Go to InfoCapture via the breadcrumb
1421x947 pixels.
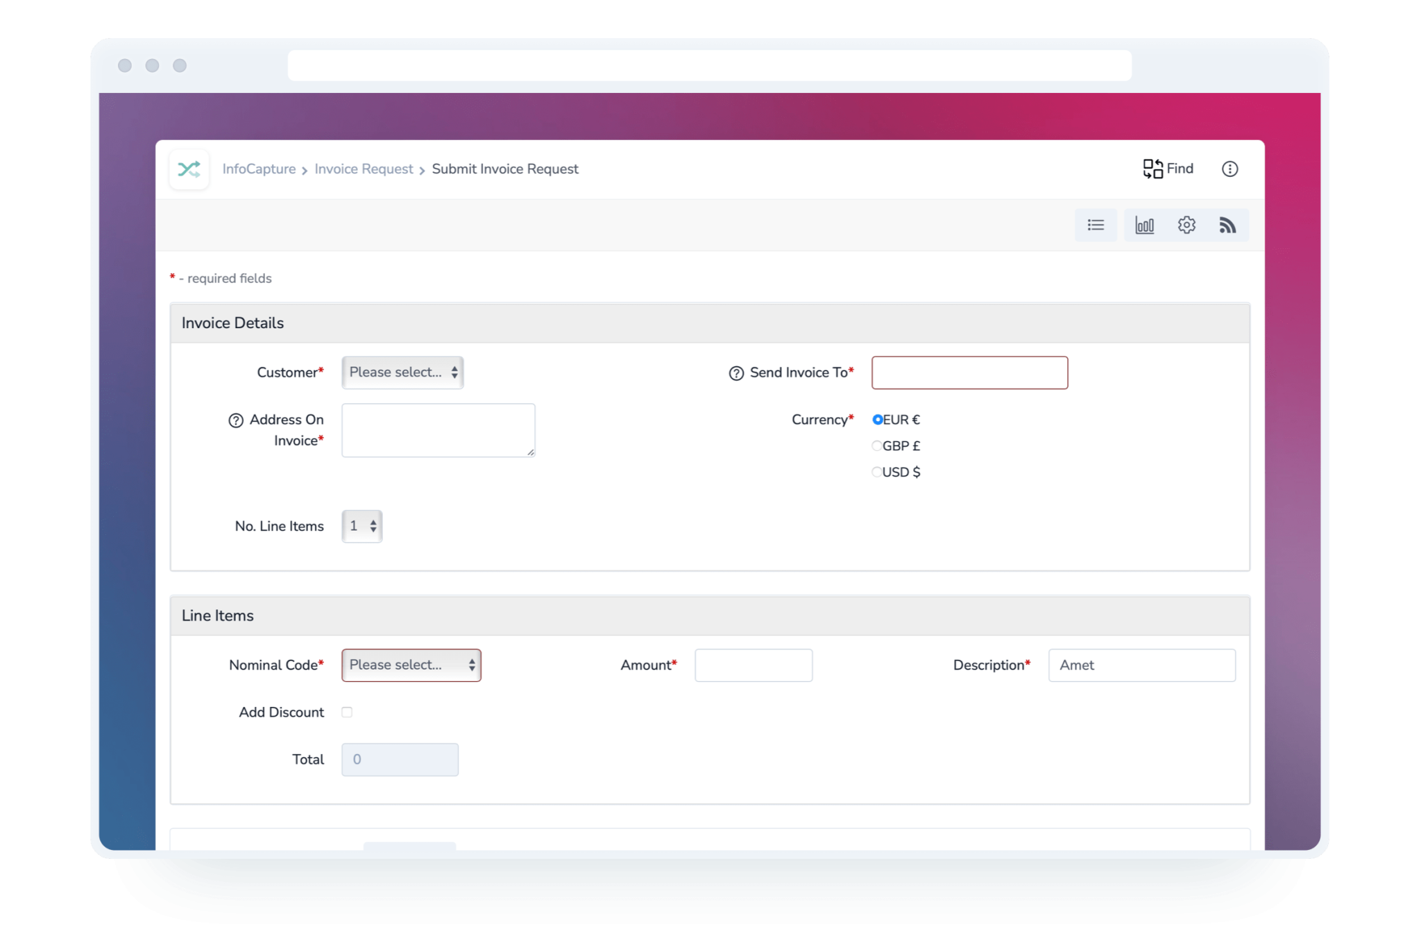tap(259, 169)
